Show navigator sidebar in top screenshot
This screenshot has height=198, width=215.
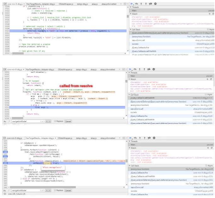[x=5, y=4]
